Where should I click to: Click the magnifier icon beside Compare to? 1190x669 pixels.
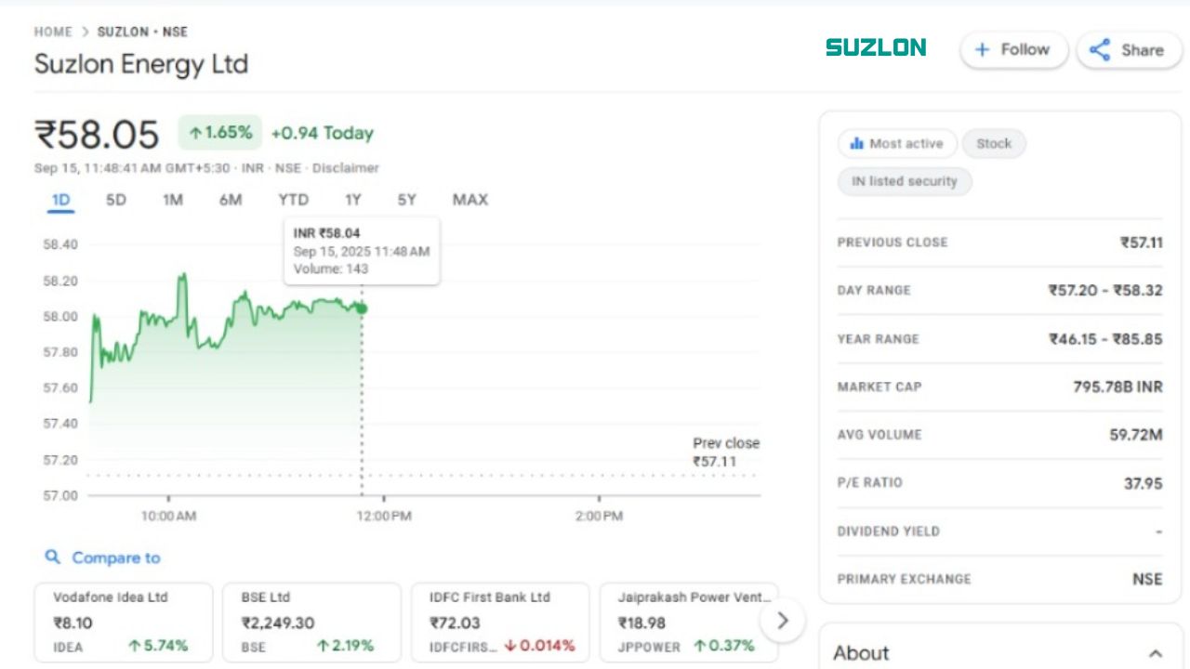[x=53, y=557]
